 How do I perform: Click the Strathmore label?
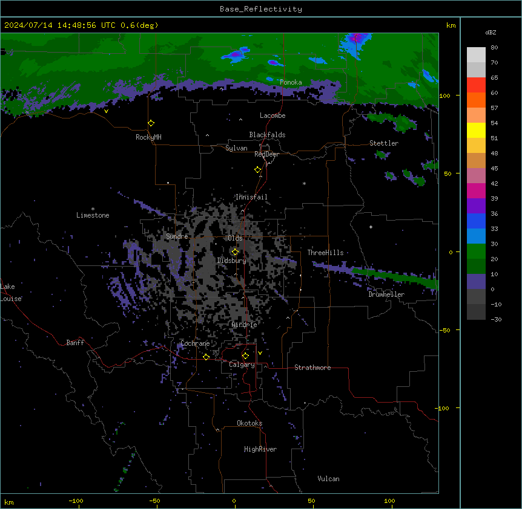pyautogui.click(x=312, y=368)
